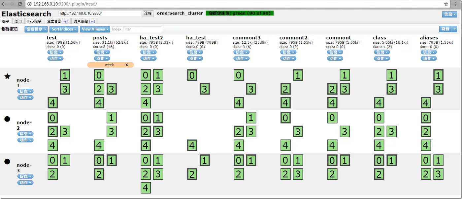The image size is (462, 199).
Task: Expand the 集群排序 dropdown
Action: click(36, 29)
